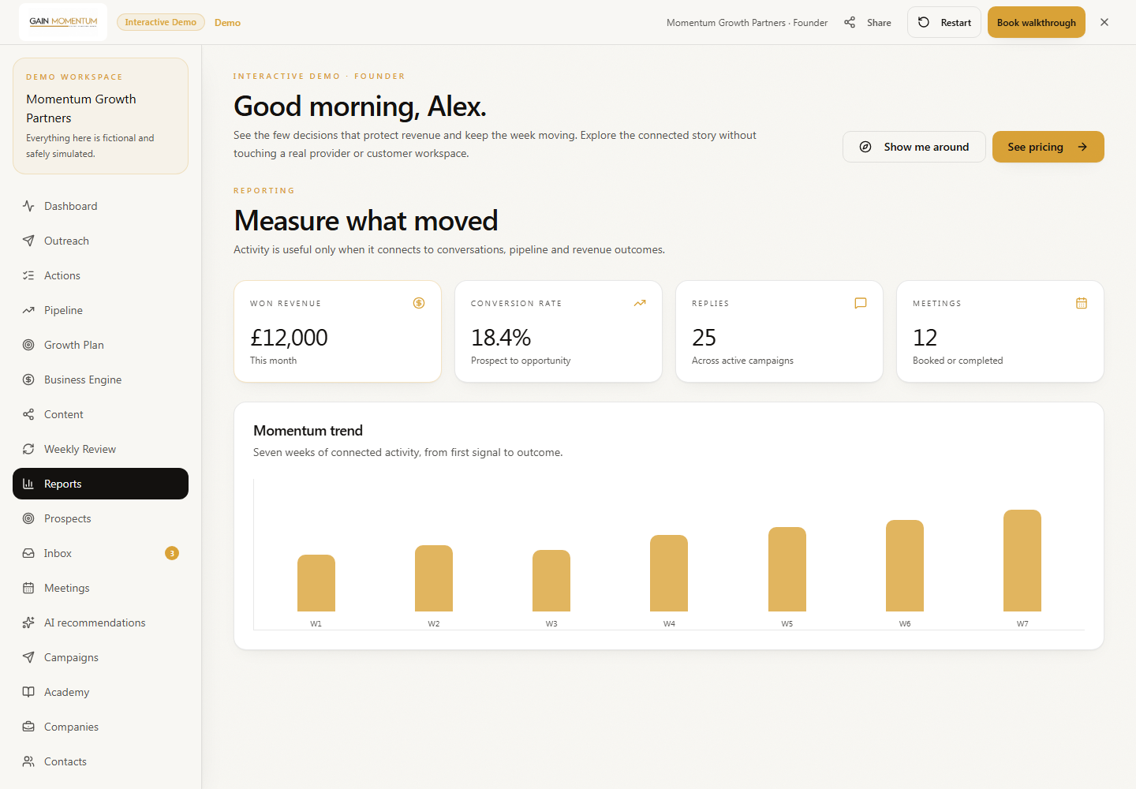Image resolution: width=1136 pixels, height=789 pixels.
Task: Click the Interactive Demo badge
Action: 161,22
